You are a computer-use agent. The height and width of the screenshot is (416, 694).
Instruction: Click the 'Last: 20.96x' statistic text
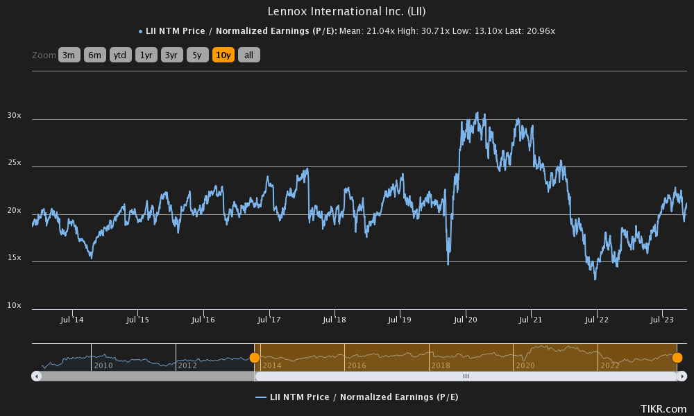coord(530,31)
